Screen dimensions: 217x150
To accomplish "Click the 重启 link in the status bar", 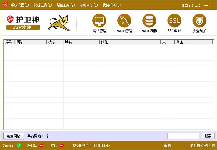I will point(167,146).
